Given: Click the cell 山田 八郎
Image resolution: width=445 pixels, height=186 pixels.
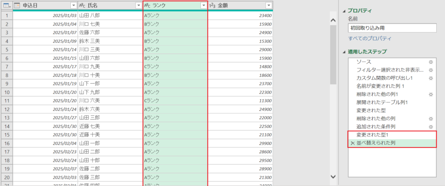Looking at the screenshot, I should pyautogui.click(x=110, y=16).
